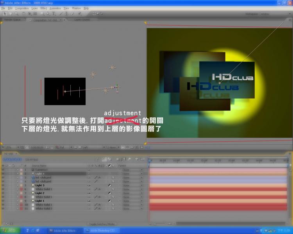Open the Effect menu
The width and height of the screenshot is (293, 234).
pyautogui.click(x=43, y=8)
